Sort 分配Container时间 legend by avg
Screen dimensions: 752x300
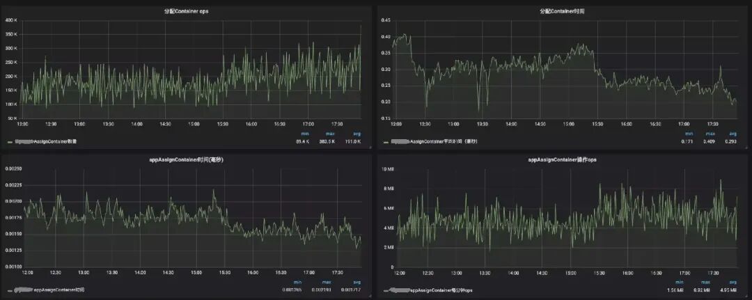(733, 134)
